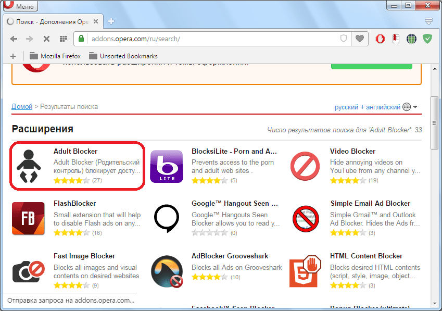Open Fast Image Blocker extension title
The height and width of the screenshot is (311, 442).
84,256
